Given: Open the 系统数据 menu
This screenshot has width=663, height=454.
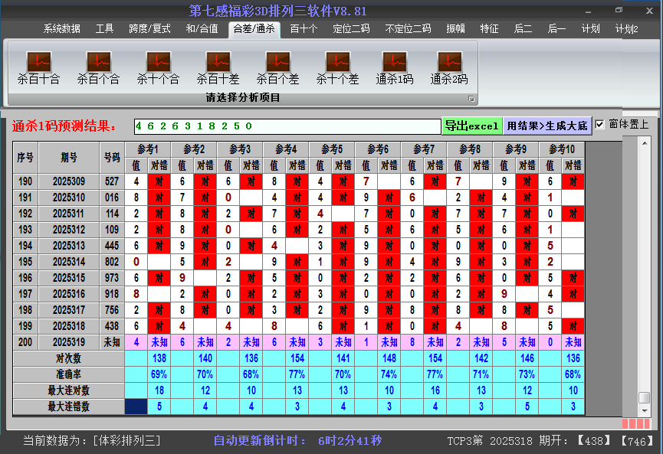Looking at the screenshot, I should coord(61,29).
